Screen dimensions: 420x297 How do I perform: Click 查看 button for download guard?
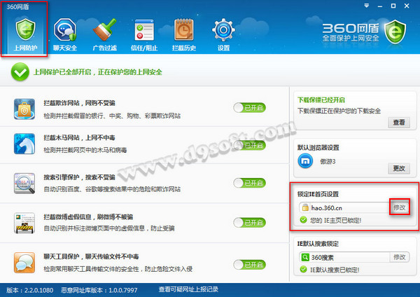(399, 123)
